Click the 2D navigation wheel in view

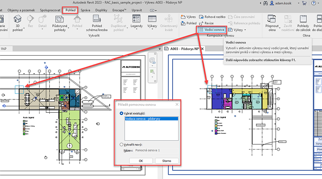click(152, 60)
